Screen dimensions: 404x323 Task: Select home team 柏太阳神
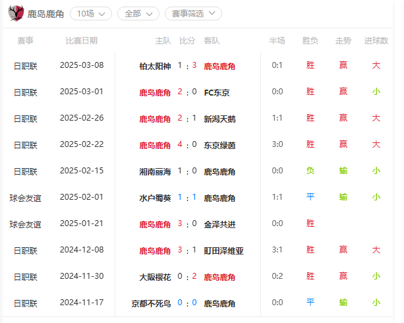(x=155, y=67)
